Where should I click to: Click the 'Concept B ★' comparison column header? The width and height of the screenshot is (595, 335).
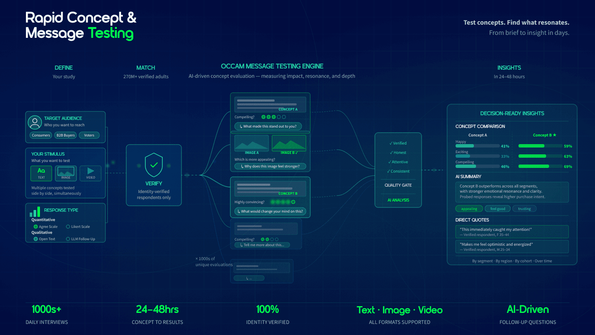(544, 135)
